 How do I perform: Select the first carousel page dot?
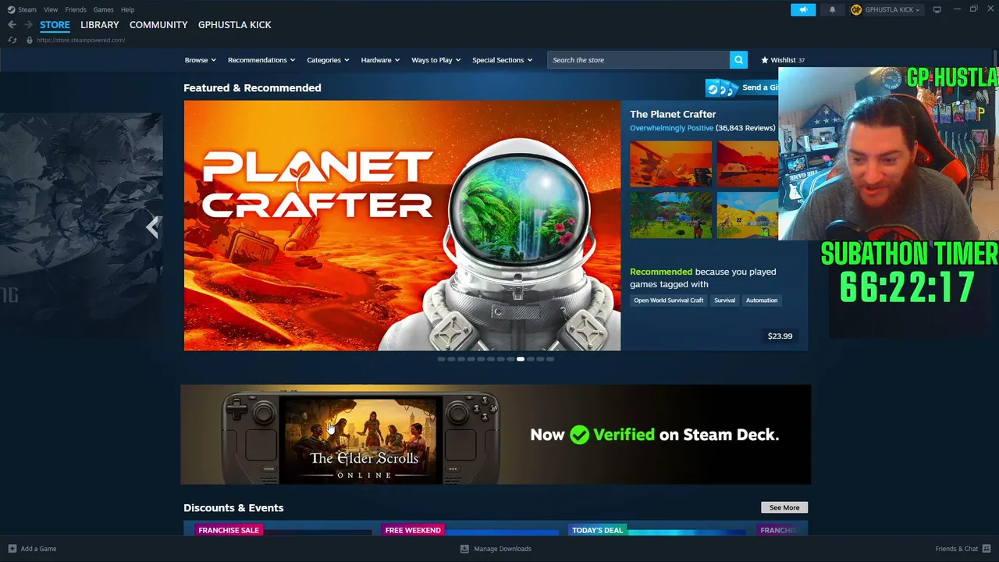pos(441,359)
